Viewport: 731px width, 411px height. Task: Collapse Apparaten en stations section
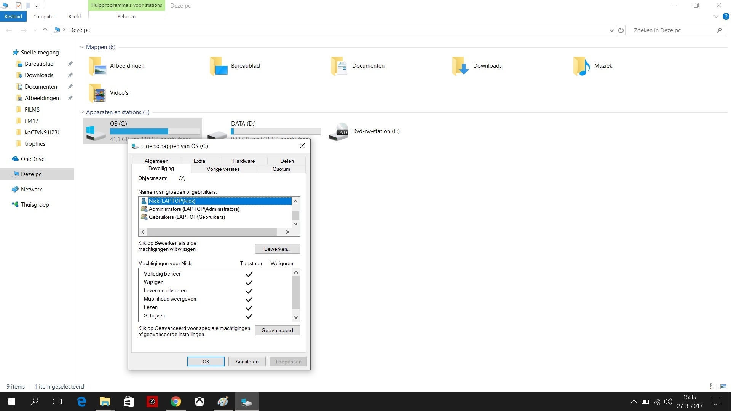pos(81,112)
